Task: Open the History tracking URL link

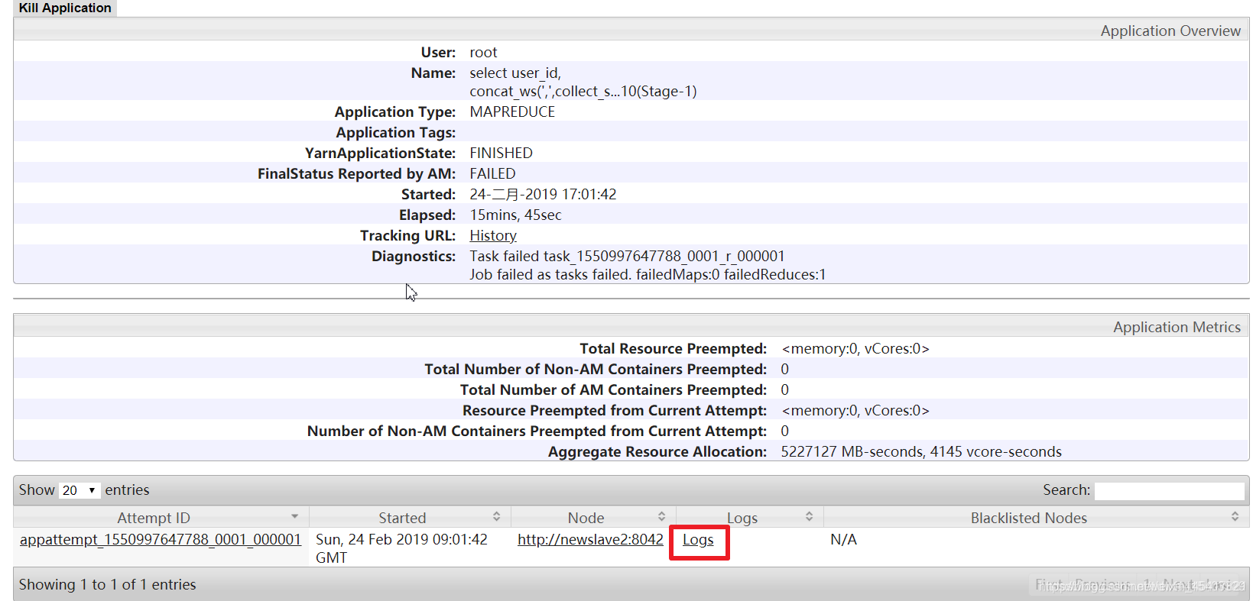Action: click(493, 236)
